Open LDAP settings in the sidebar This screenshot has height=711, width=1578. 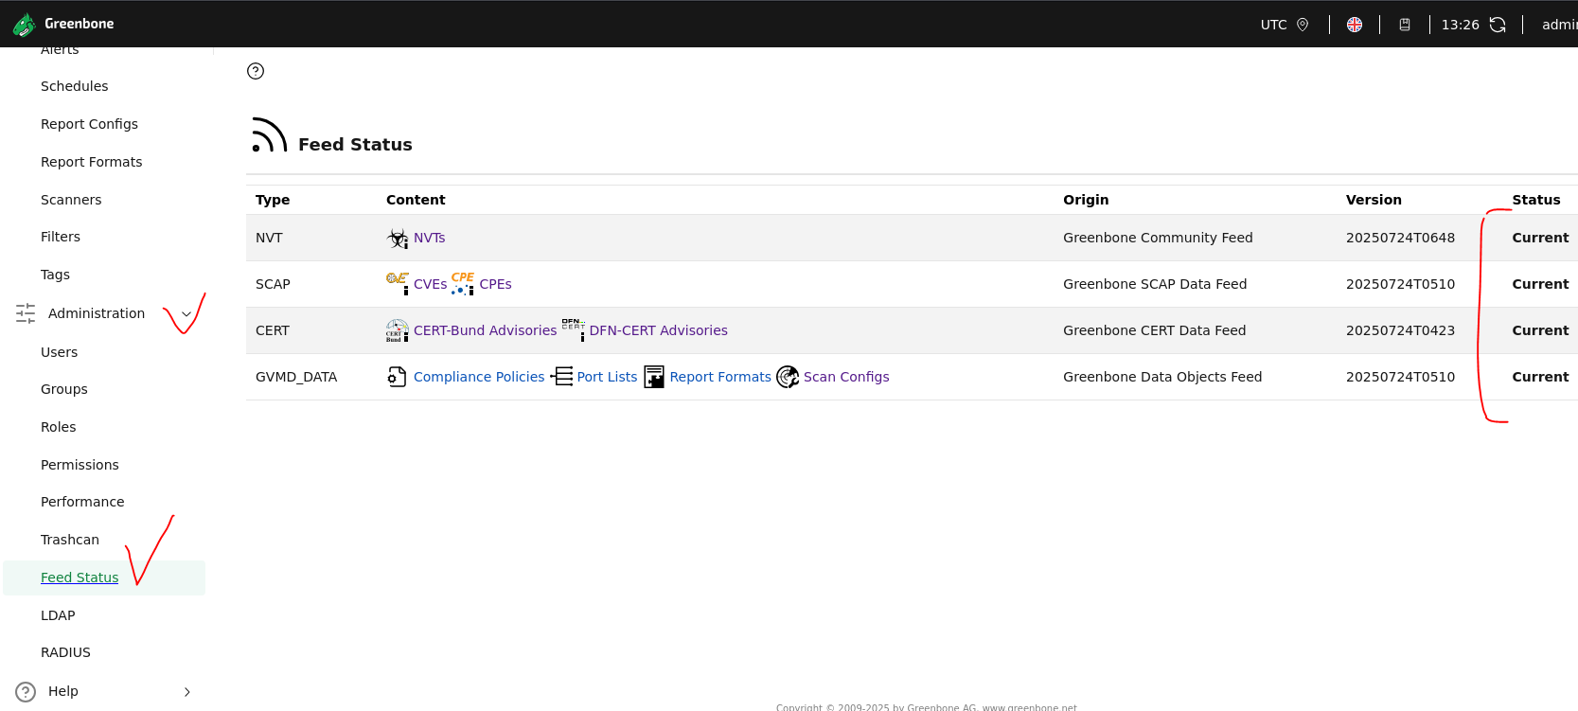coord(58,615)
